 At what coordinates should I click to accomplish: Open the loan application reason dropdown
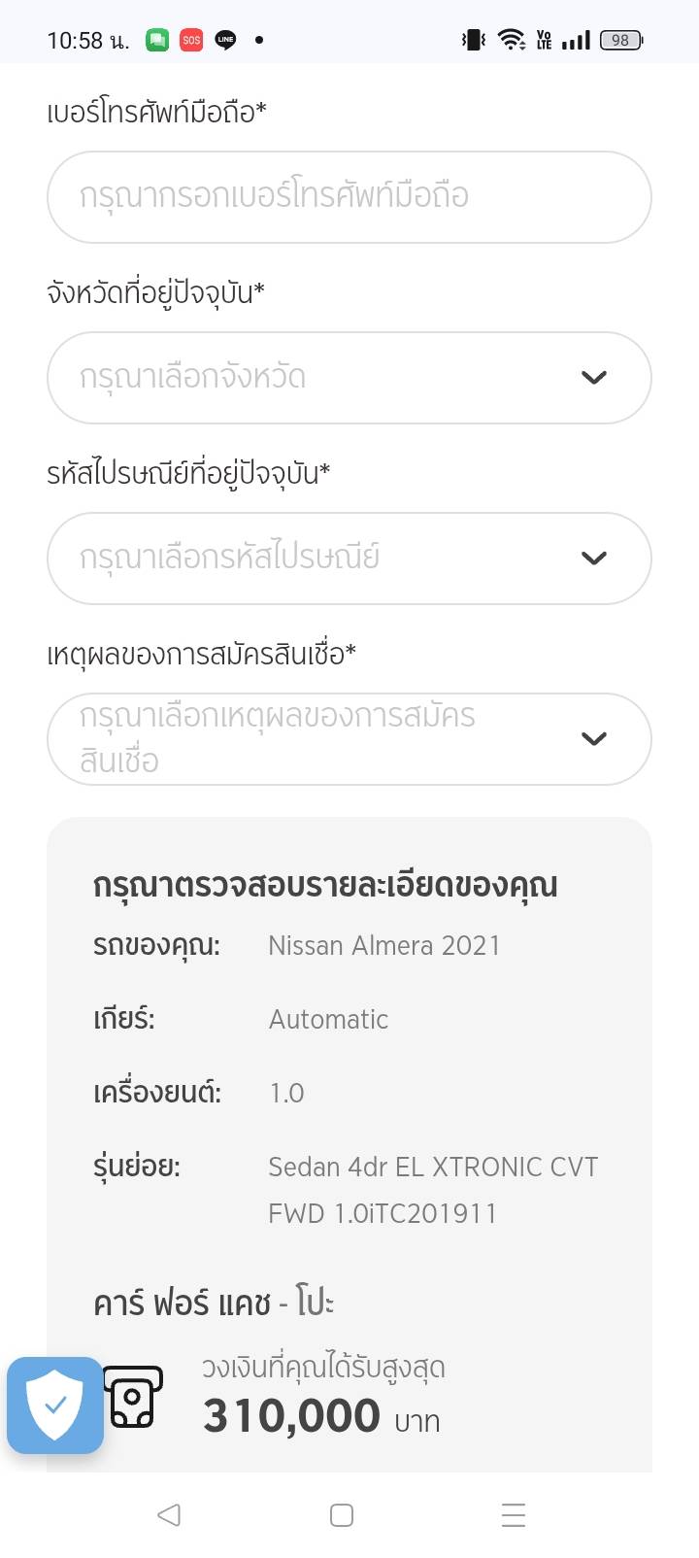point(349,739)
